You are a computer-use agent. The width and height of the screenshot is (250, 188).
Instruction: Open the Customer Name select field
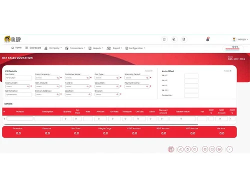click(77, 78)
